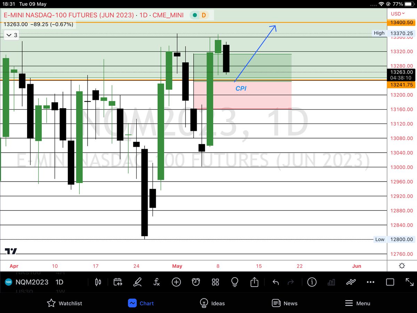This screenshot has width=417, height=313.
Task: Undo the last chart action
Action: click(x=276, y=282)
